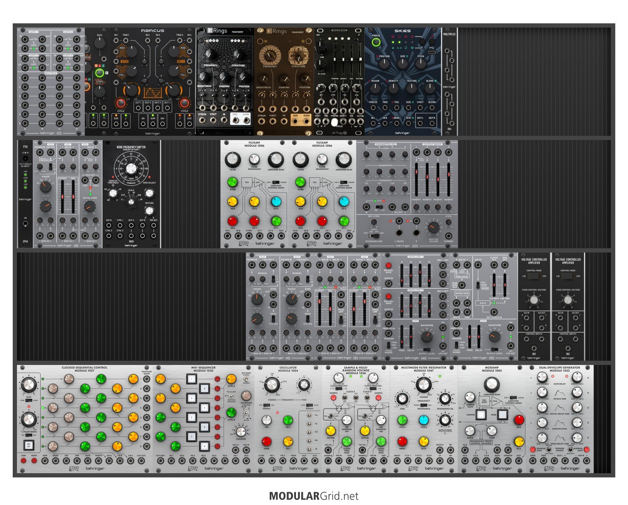Viewport: 628px width, 505px height.
Task: Click COARSE frequency knob on Filter/Resonator 1047
Action: pyautogui.click(x=424, y=385)
